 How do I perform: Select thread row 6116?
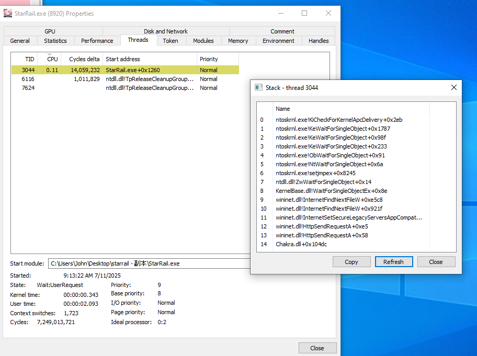pyautogui.click(x=125, y=79)
